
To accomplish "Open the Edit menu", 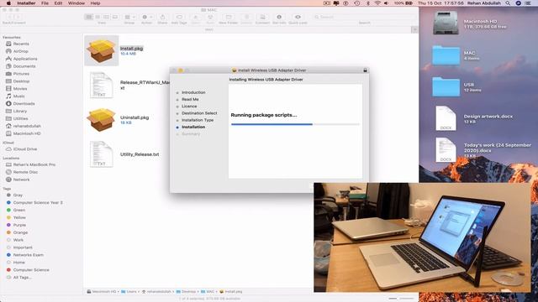I will [x=58, y=3].
